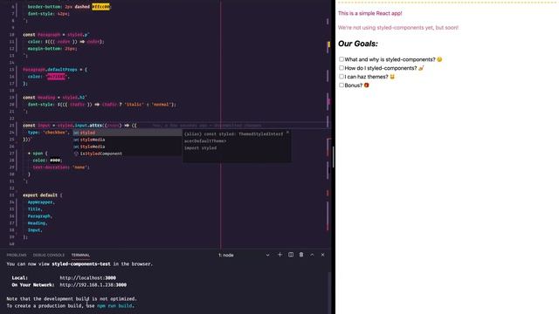Screen dimensions: 559x314
Task: Click 'AppWrapper,' in the export list
Action: tap(41, 202)
